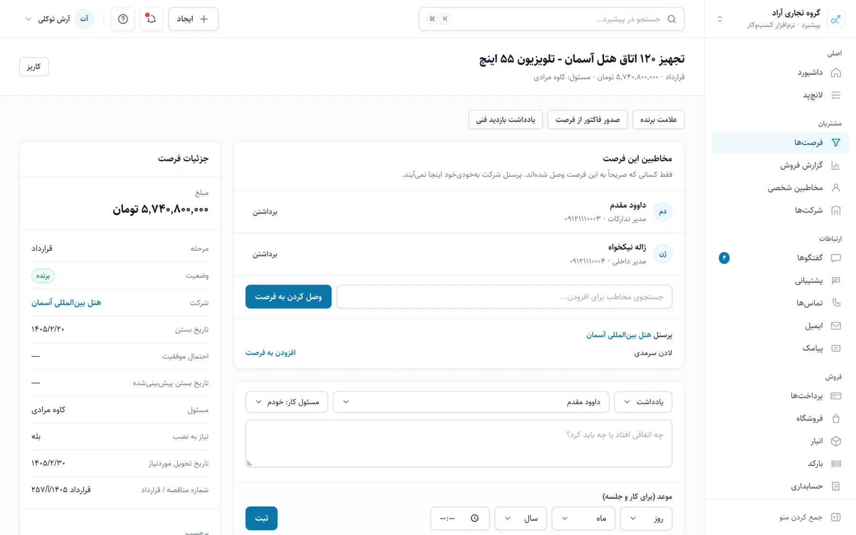Open the گزارش فروش chart icon

[x=836, y=165]
